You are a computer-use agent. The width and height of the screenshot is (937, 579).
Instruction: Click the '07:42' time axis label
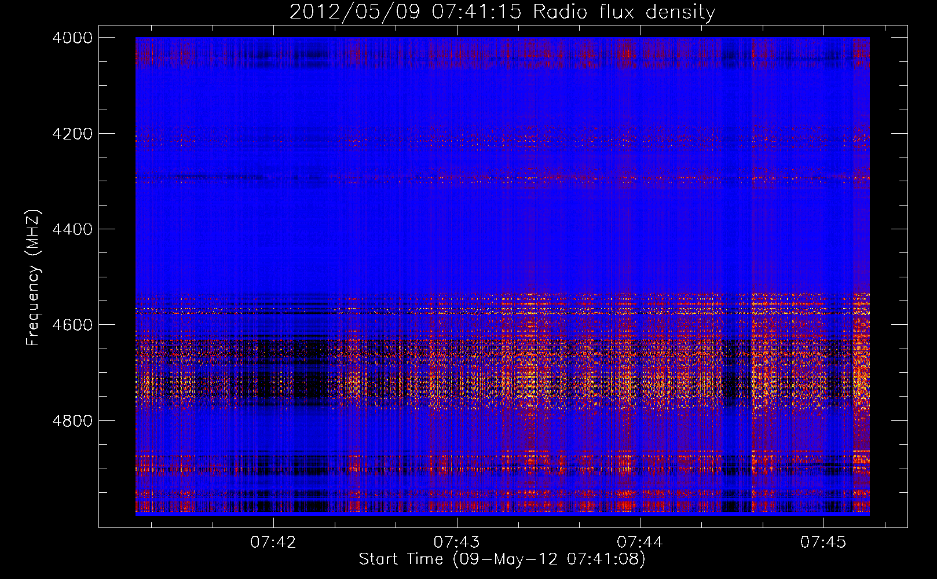pyautogui.click(x=273, y=543)
